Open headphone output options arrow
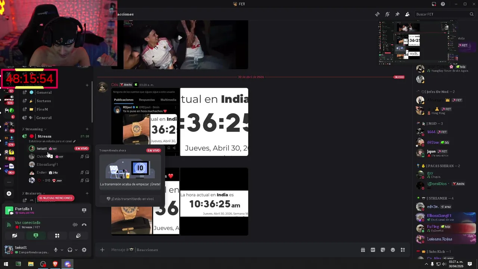478x269 pixels. coord(76,250)
